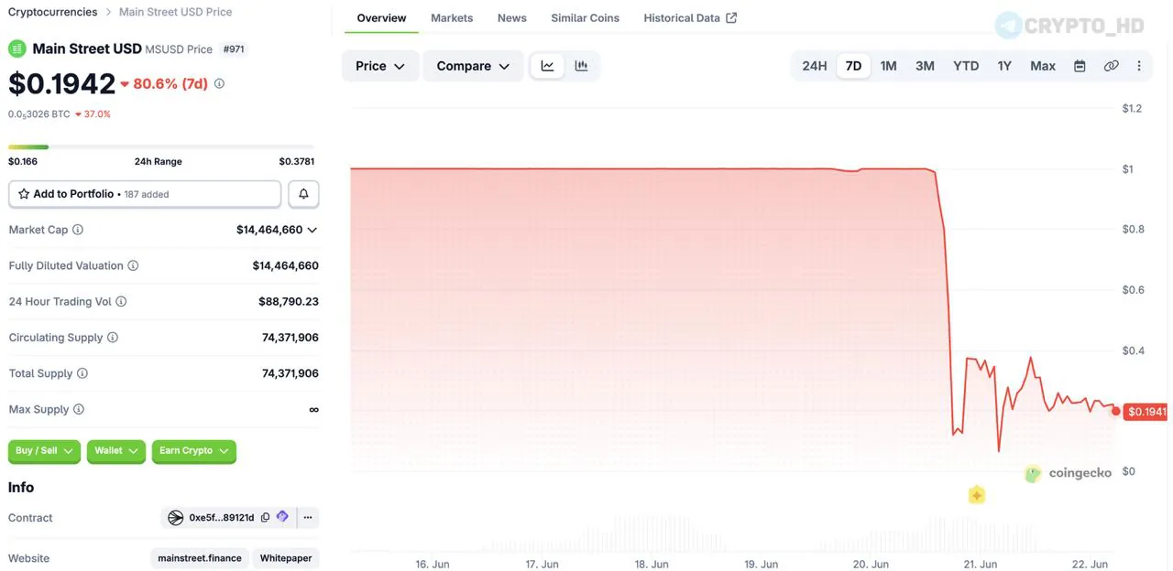Click the CoinGecko logo on chart
The image size is (1173, 571).
point(1068,473)
